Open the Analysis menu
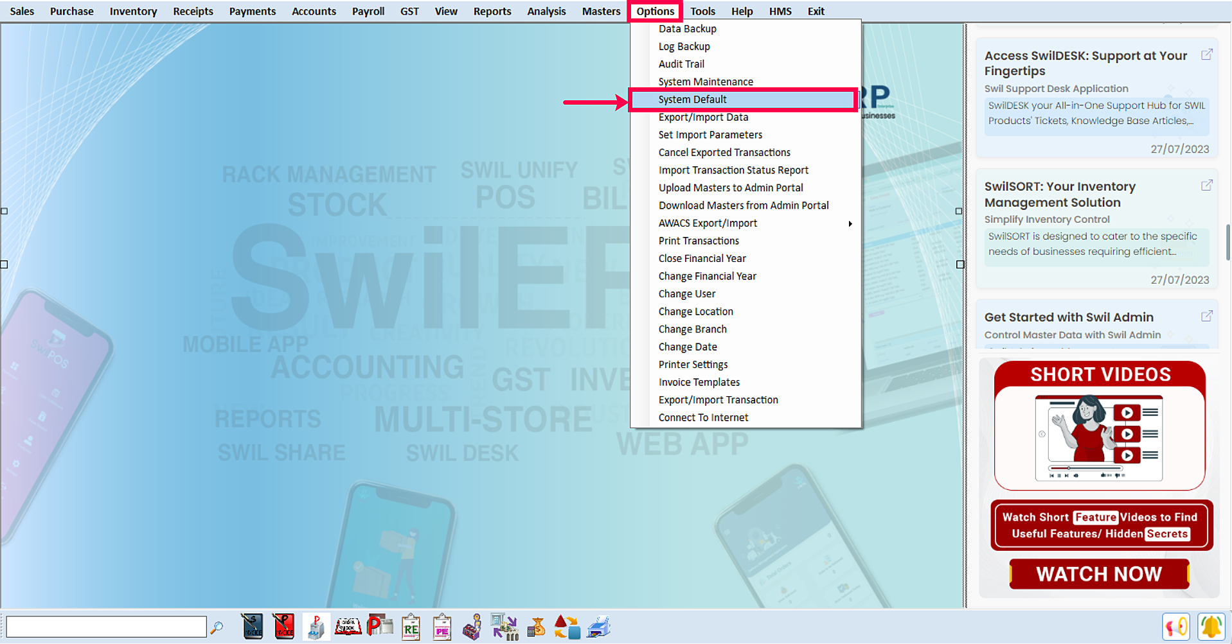1232x644 pixels. pos(546,11)
